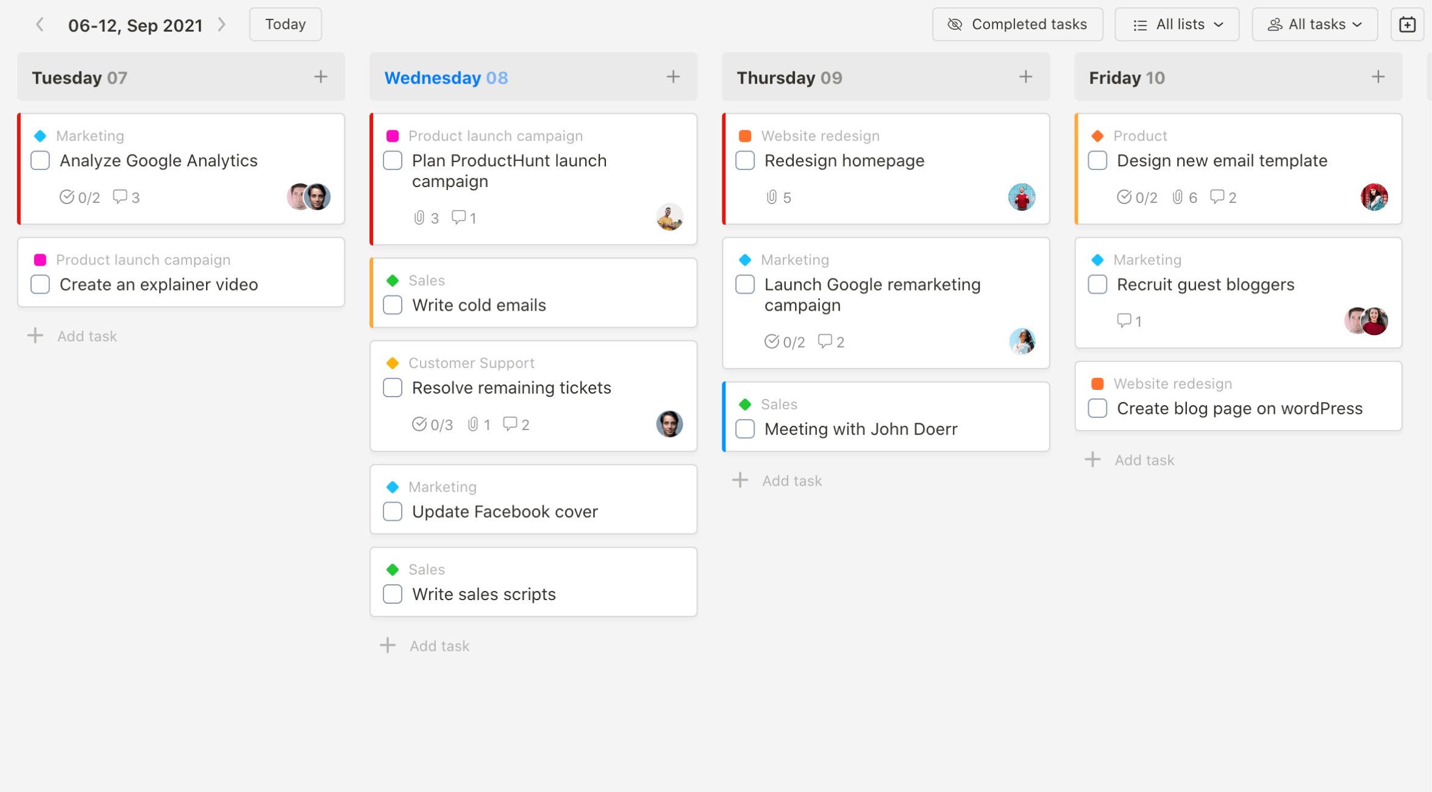The width and height of the screenshot is (1432, 792).
Task: Select the Today button
Action: 285,26
